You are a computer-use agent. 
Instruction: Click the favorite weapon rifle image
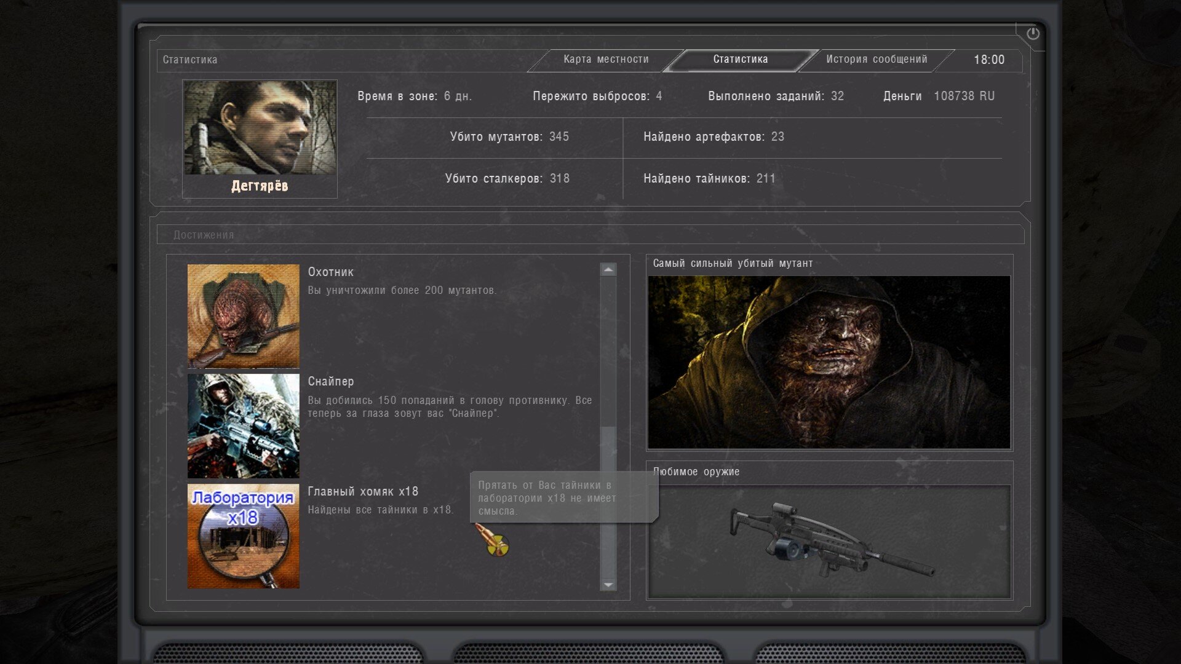[829, 541]
